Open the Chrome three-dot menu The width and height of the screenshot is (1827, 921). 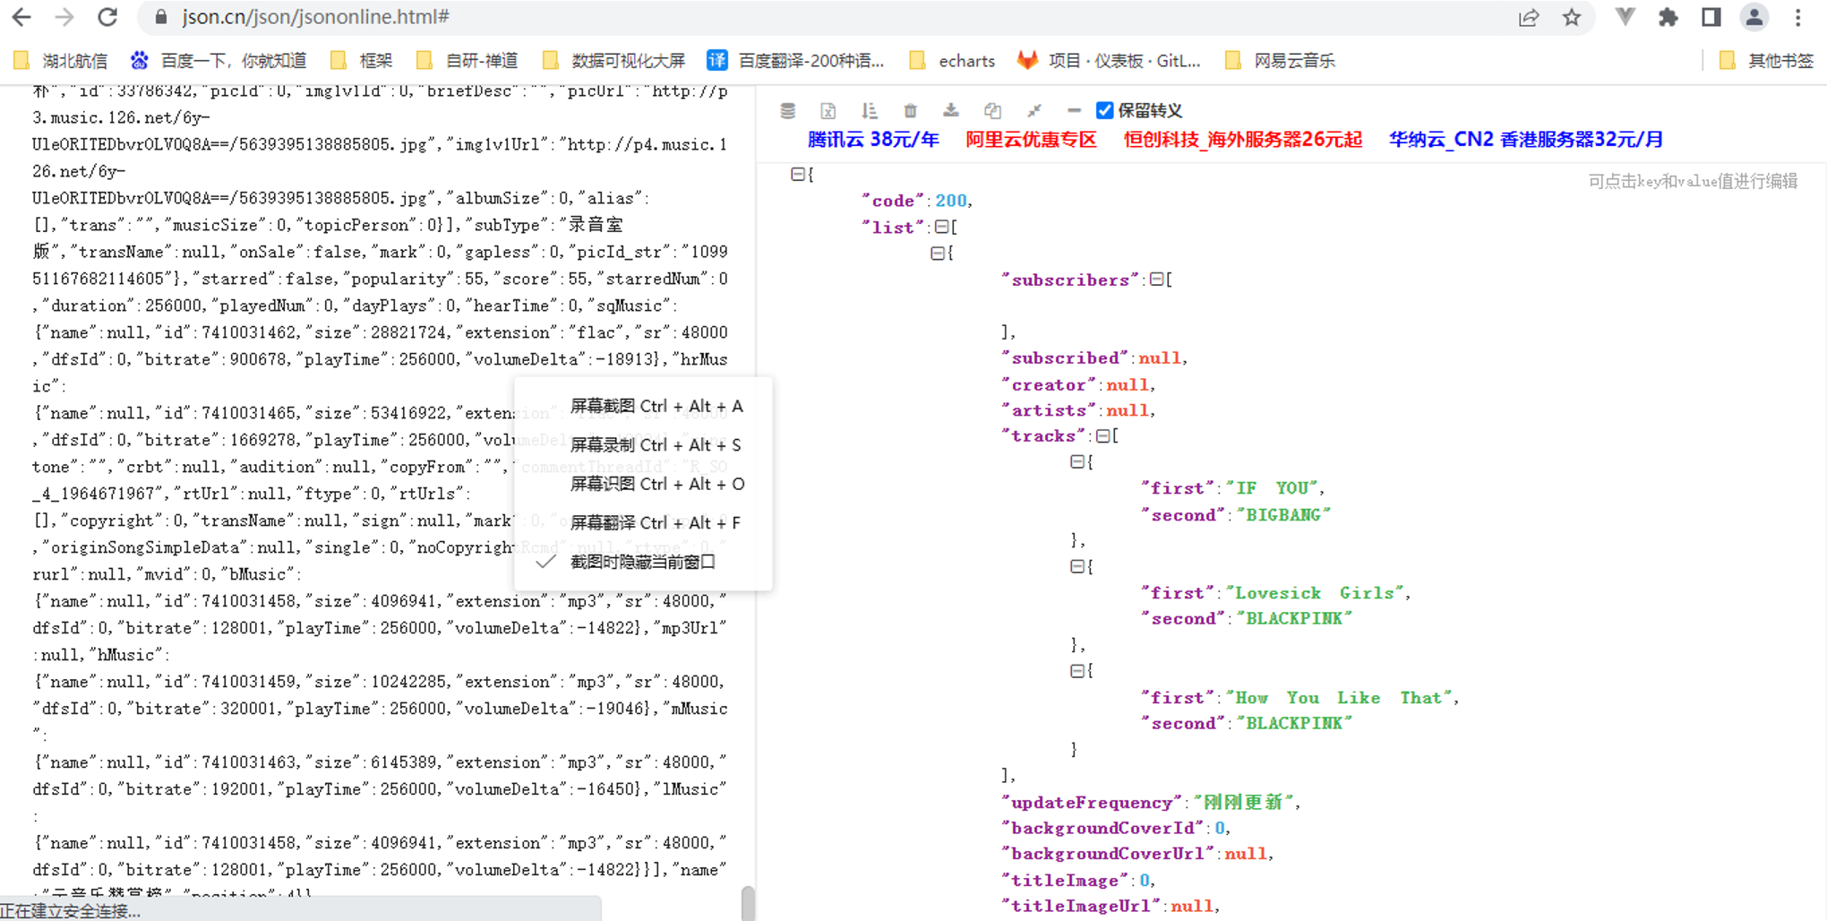(x=1797, y=17)
